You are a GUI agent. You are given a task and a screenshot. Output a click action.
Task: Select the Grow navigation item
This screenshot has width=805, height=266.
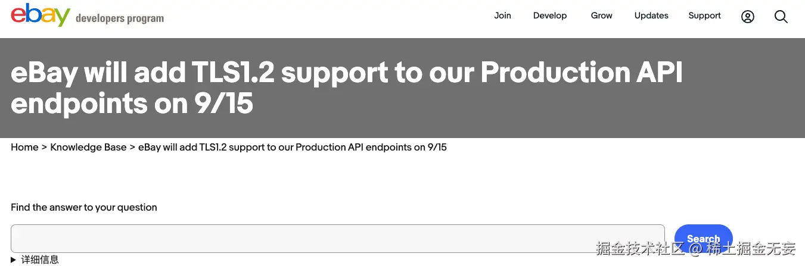[601, 15]
